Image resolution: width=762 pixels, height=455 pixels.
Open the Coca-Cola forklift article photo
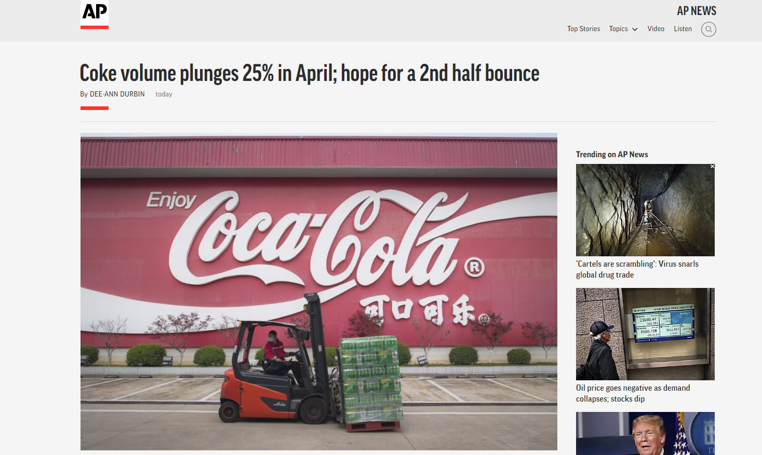coord(319,292)
